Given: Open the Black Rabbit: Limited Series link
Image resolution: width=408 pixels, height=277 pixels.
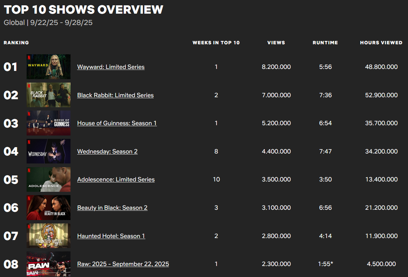Looking at the screenshot, I should point(115,95).
